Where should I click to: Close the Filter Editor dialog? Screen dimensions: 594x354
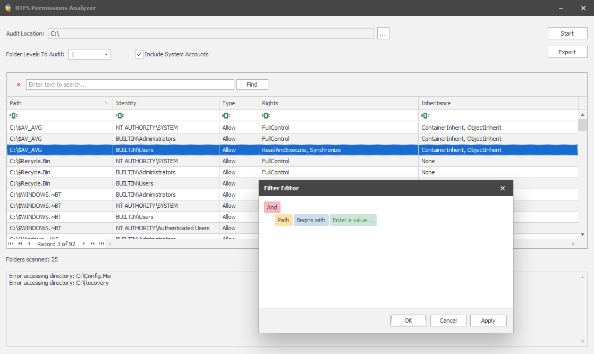click(x=503, y=188)
